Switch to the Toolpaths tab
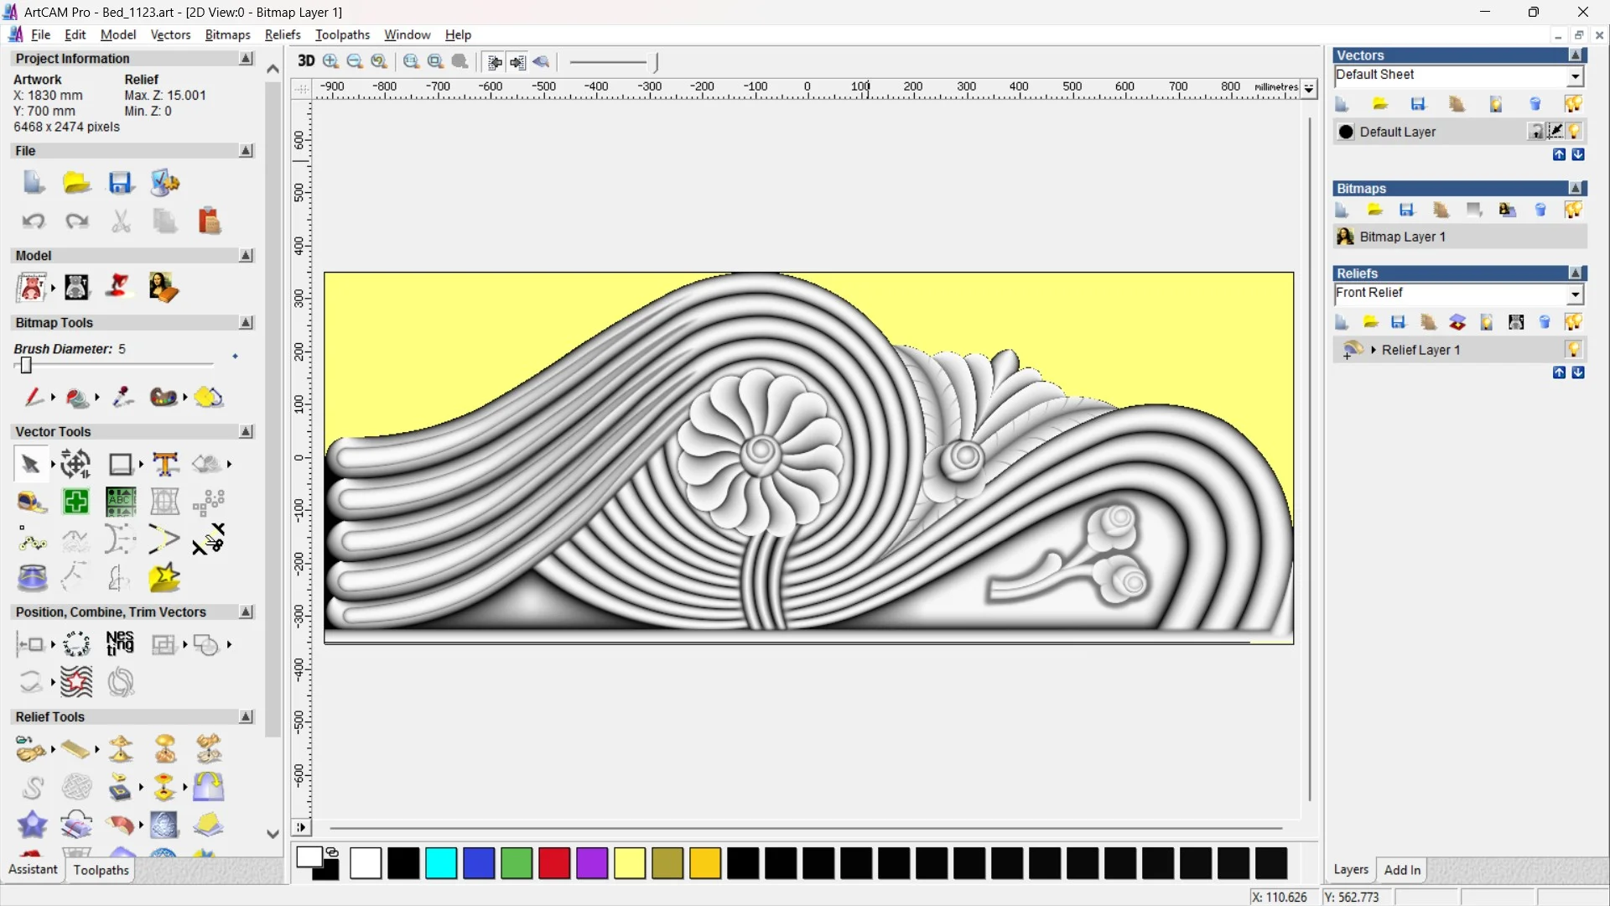 coord(101,870)
